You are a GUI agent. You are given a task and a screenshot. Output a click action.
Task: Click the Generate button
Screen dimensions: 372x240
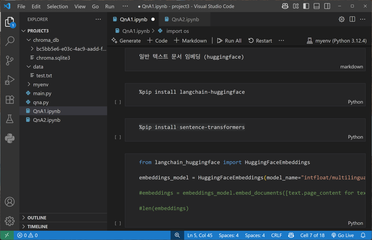[126, 41]
